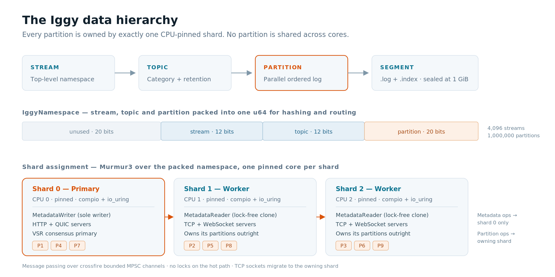The image size is (555, 277).
Task: Click the Shard 1 — Worker heading
Action: 217,189
